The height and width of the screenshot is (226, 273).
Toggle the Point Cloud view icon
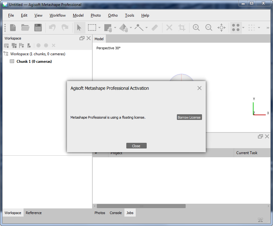point(236,28)
